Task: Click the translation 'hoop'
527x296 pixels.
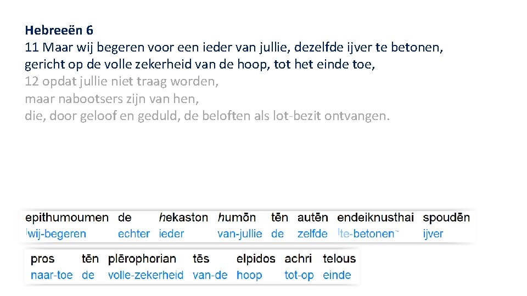Action: [249, 275]
